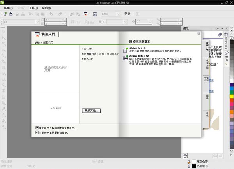
Task: Expand the redo history dropdown arrow
Action: click(x=65, y=14)
